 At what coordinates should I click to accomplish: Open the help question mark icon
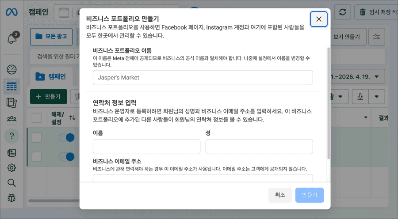pos(11,136)
